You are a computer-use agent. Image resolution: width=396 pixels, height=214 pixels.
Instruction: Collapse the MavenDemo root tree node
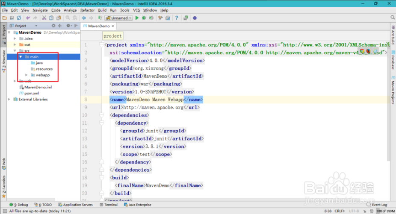point(9,32)
